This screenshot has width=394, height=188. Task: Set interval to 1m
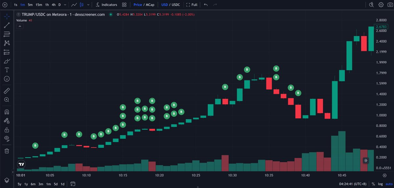22,5
